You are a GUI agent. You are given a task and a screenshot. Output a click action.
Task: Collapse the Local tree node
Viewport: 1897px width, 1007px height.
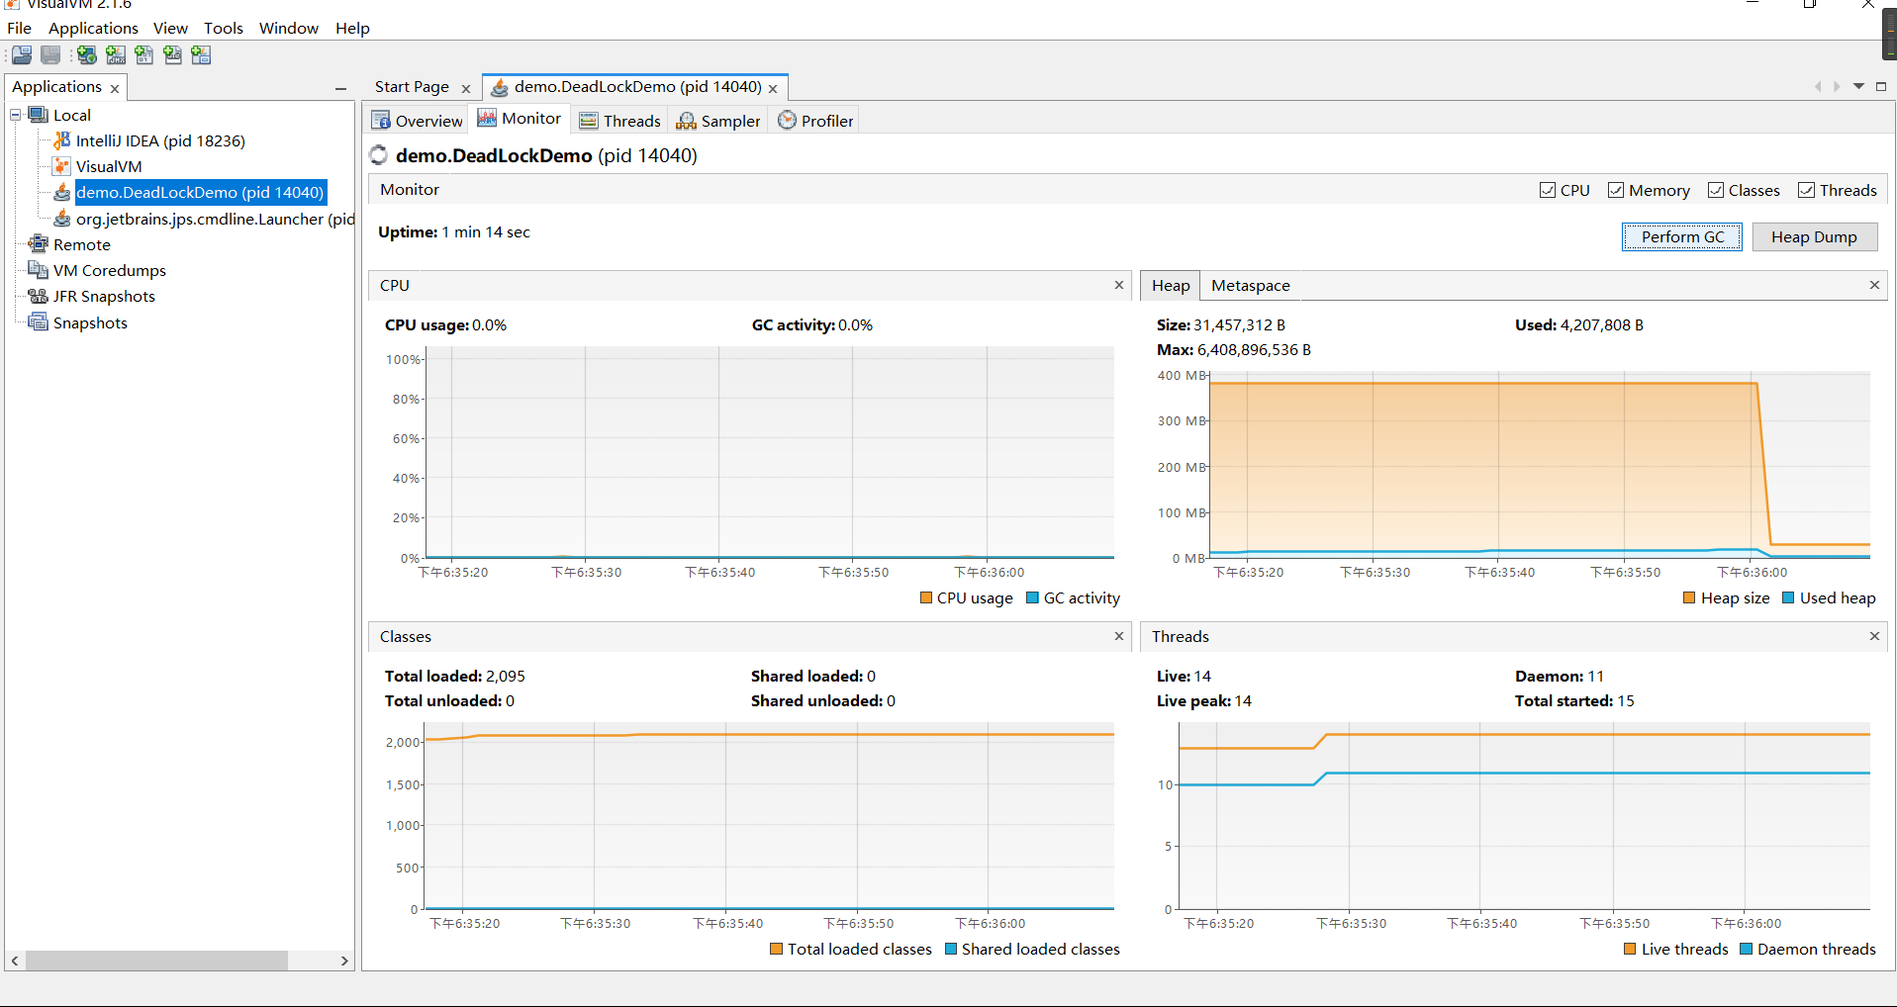pyautogui.click(x=16, y=115)
